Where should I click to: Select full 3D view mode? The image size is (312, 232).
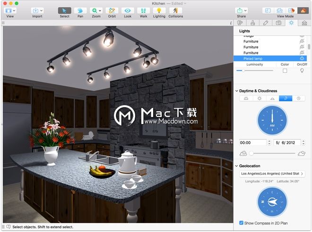[303, 10]
